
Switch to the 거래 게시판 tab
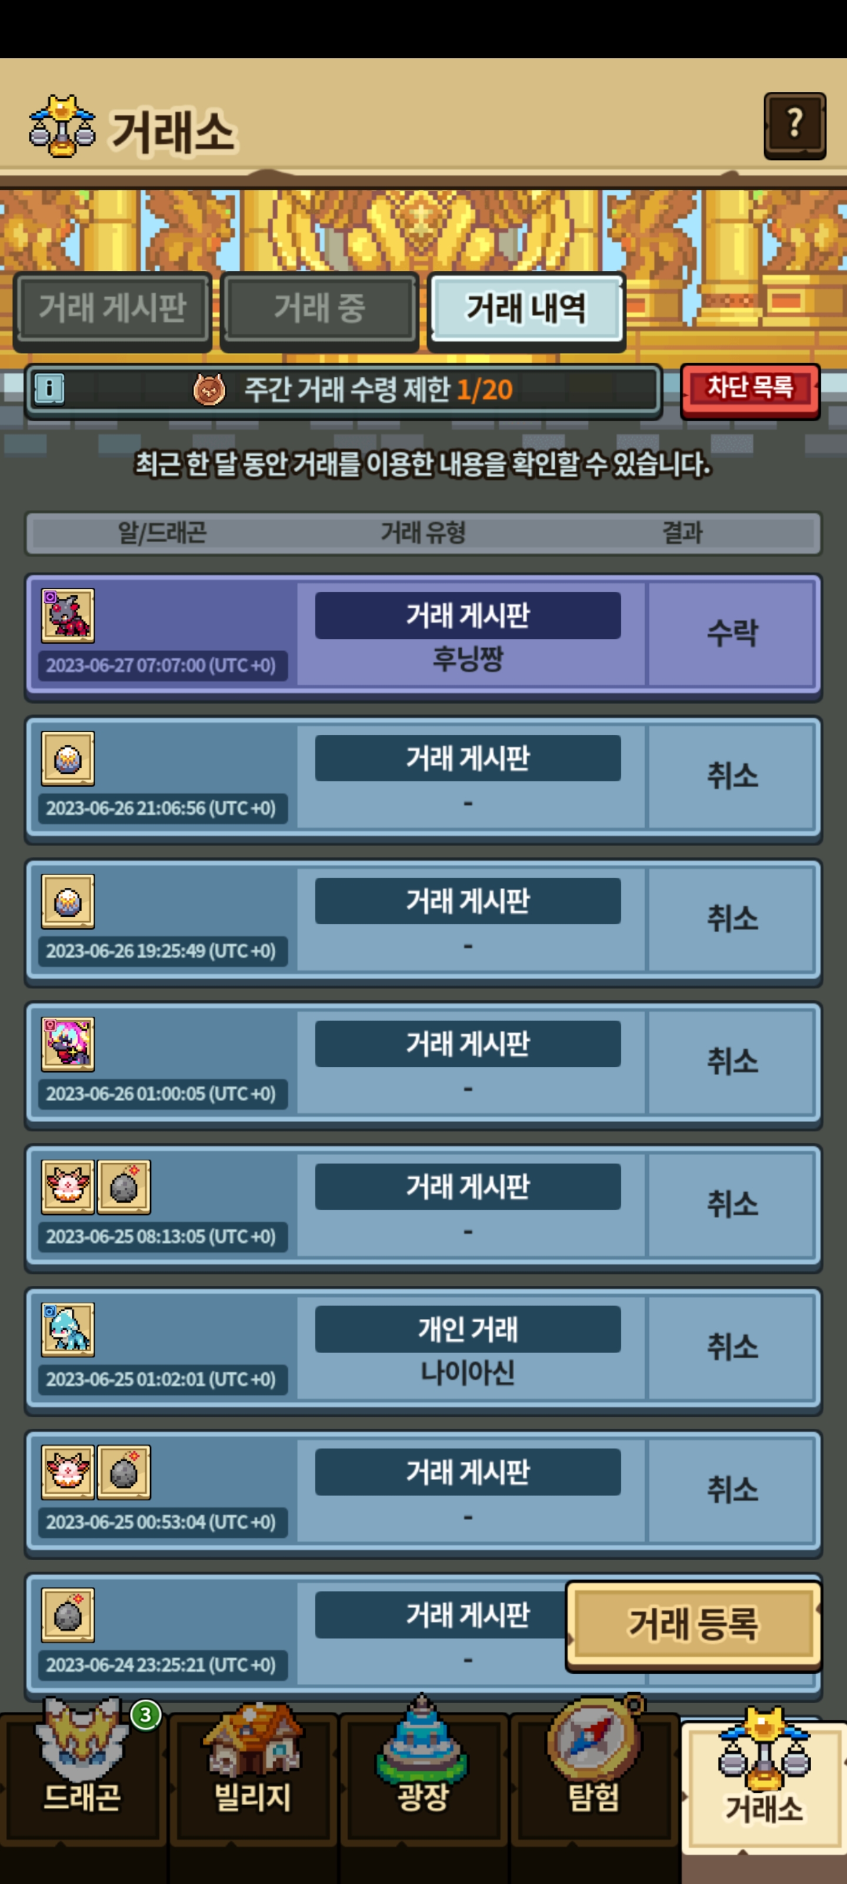coord(112,309)
